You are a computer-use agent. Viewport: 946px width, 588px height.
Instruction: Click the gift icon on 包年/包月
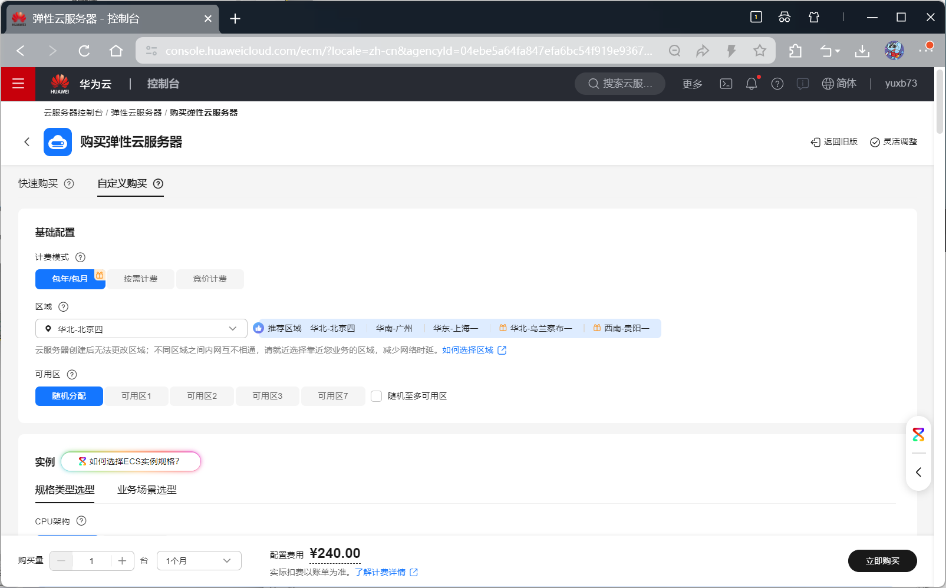(x=100, y=275)
